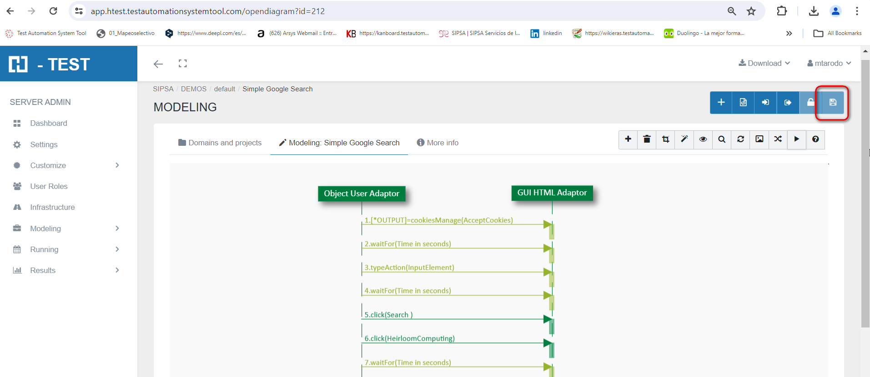870x377 pixels.
Task: Toggle fullscreen with the expand corners icon
Action: pos(183,64)
